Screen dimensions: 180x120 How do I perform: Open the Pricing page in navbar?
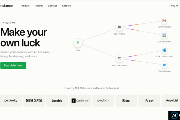[39, 6]
